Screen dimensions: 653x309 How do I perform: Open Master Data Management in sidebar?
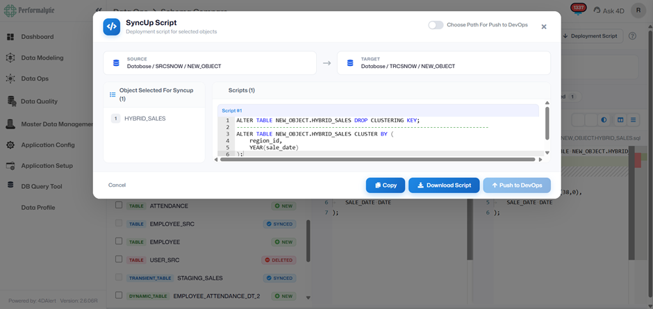57,124
